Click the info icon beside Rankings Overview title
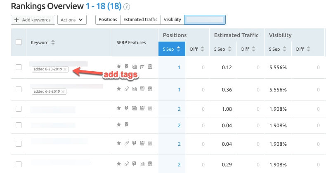Viewport: 326px width, 173px height. 127,7
